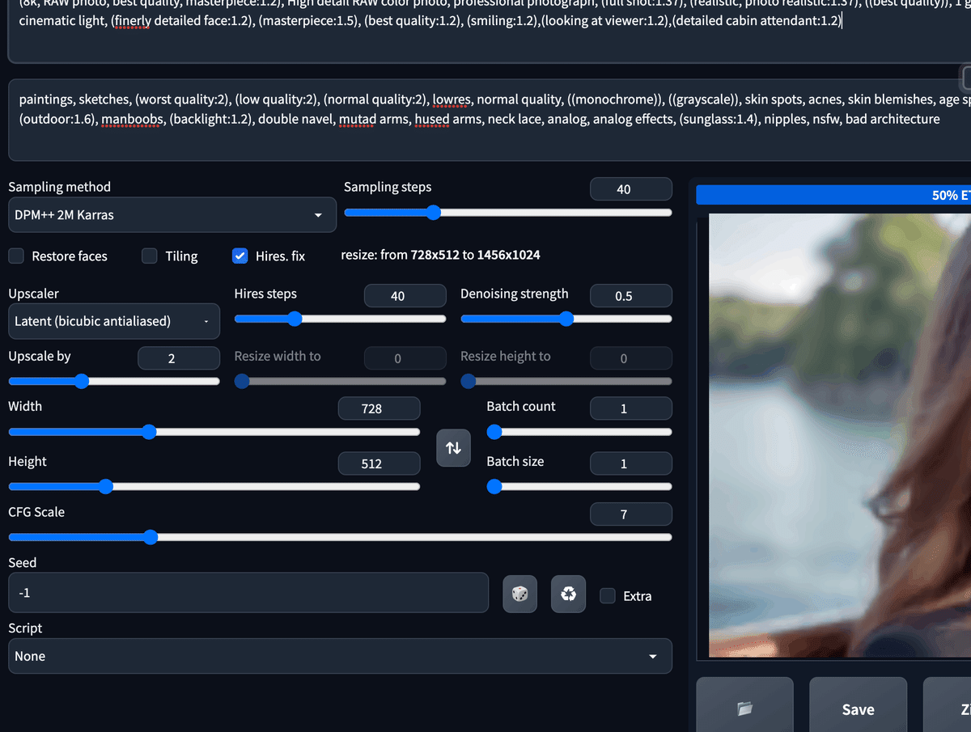Click the Seed input field
Viewport: 971px width, 732px height.
248,593
